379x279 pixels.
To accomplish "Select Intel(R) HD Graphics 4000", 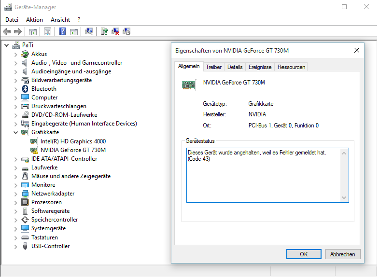I will pyautogui.click(x=73, y=141).
